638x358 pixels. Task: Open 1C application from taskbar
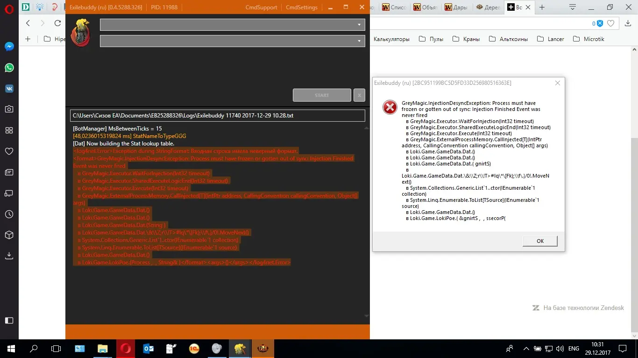194,348
